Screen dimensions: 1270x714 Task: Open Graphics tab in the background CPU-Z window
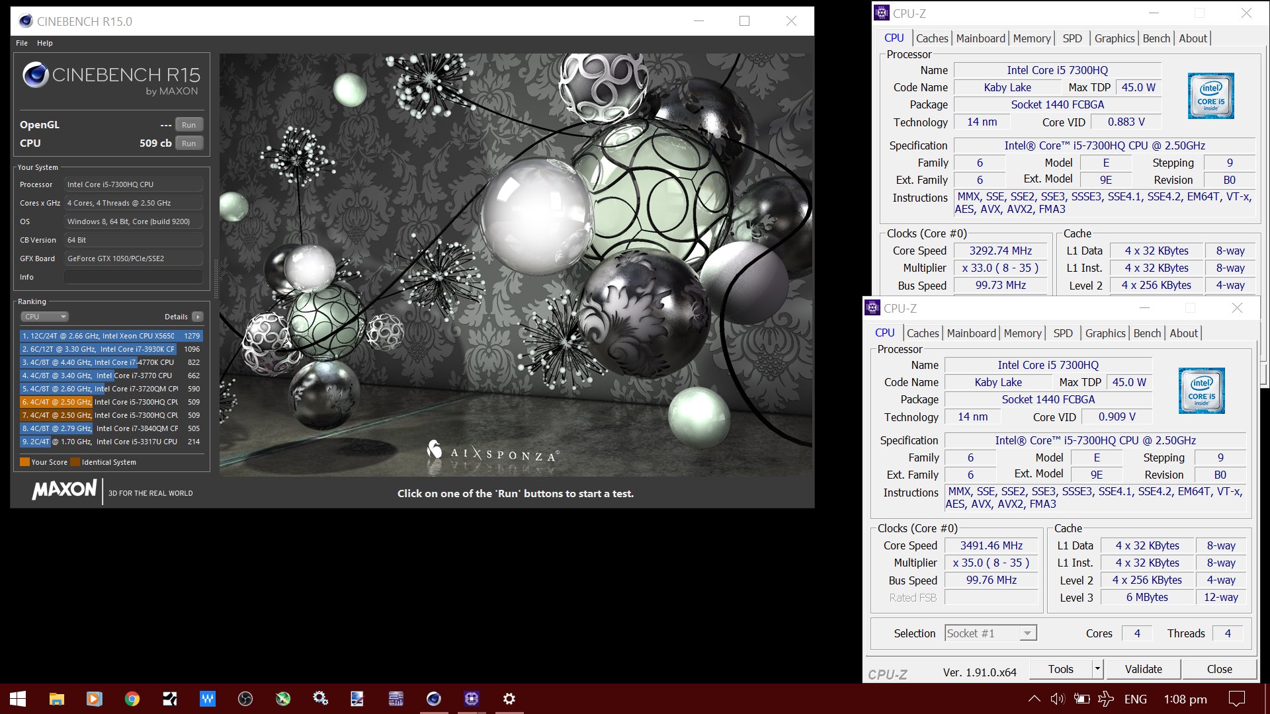point(1115,38)
